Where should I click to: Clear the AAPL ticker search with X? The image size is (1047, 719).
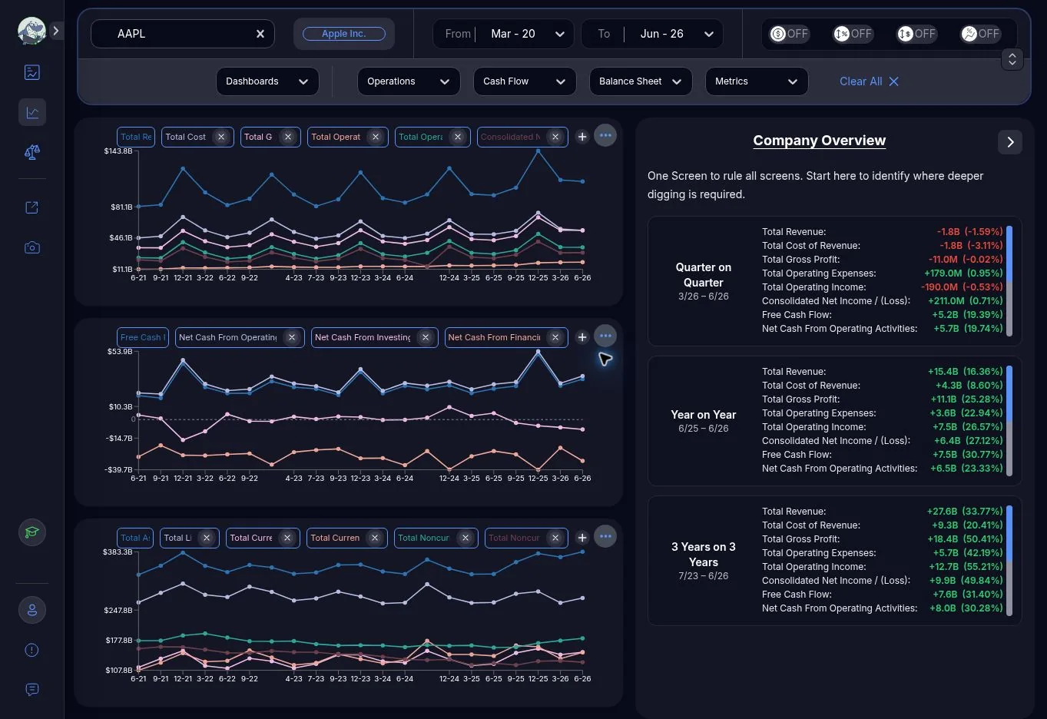coord(260,34)
